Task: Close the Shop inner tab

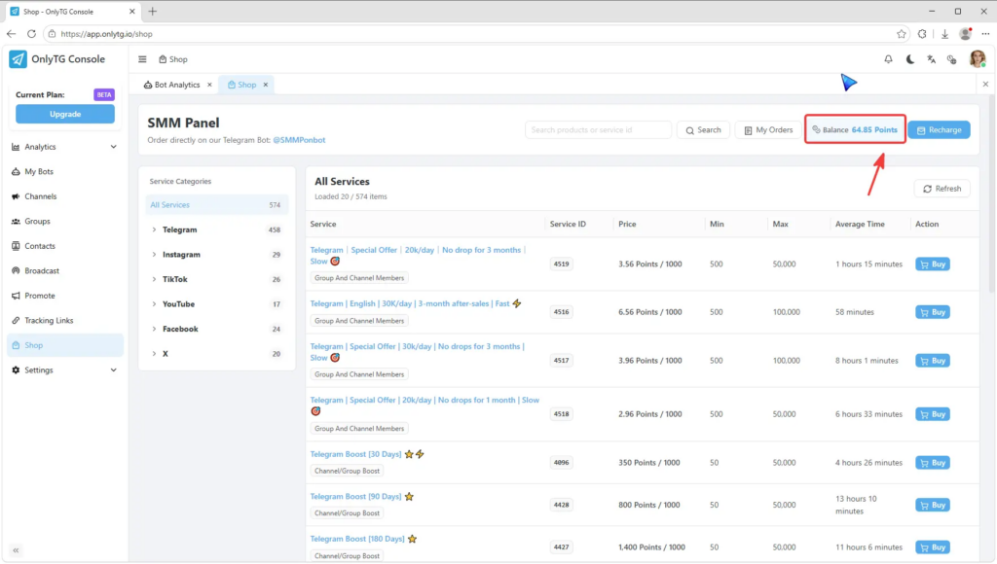Action: point(266,85)
